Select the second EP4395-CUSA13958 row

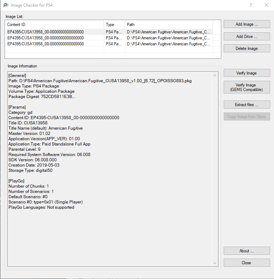point(109,38)
